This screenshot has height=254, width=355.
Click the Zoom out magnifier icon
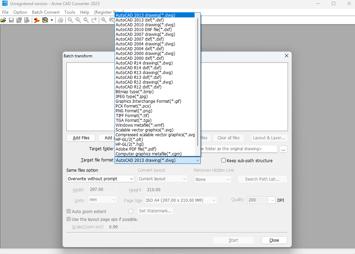[x=70, y=20]
